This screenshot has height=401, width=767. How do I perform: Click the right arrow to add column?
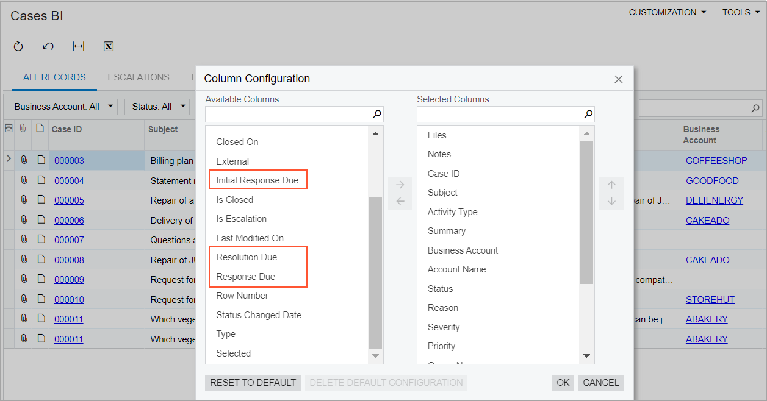(x=400, y=185)
